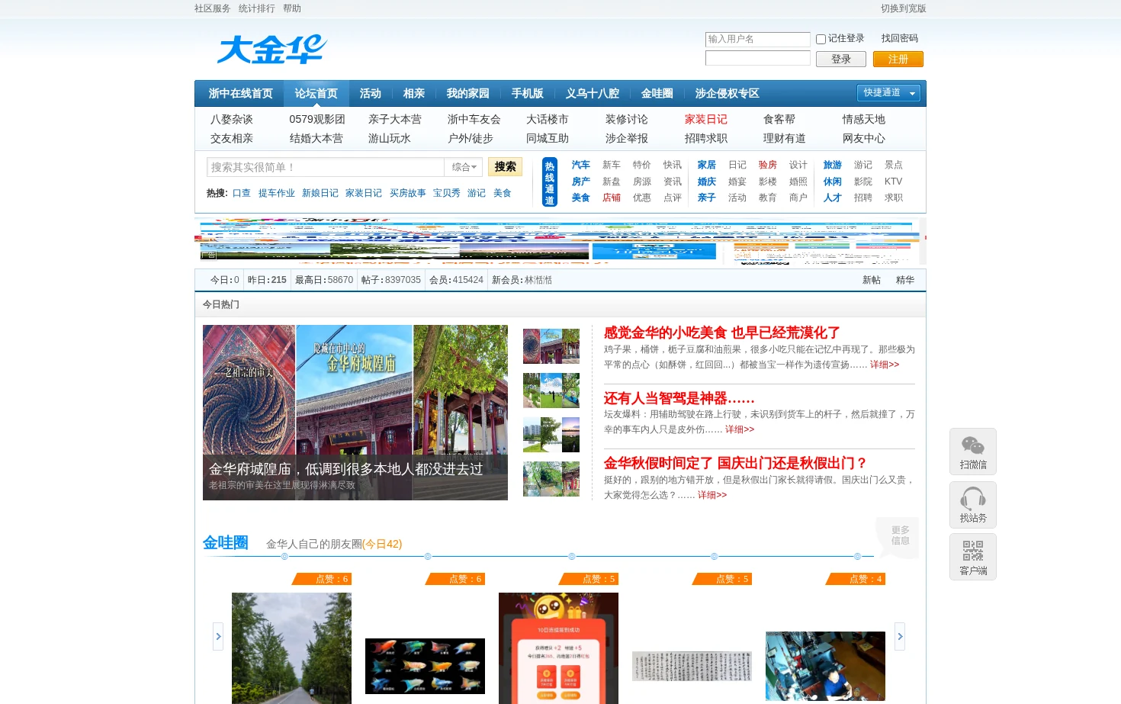This screenshot has width=1121, height=704.
Task: Select the first temple thumbnail beside slideshow
Action: 551,346
